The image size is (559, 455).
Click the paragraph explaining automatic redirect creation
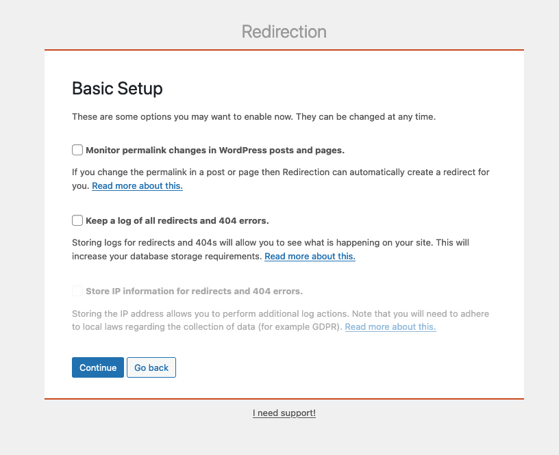[x=281, y=179]
